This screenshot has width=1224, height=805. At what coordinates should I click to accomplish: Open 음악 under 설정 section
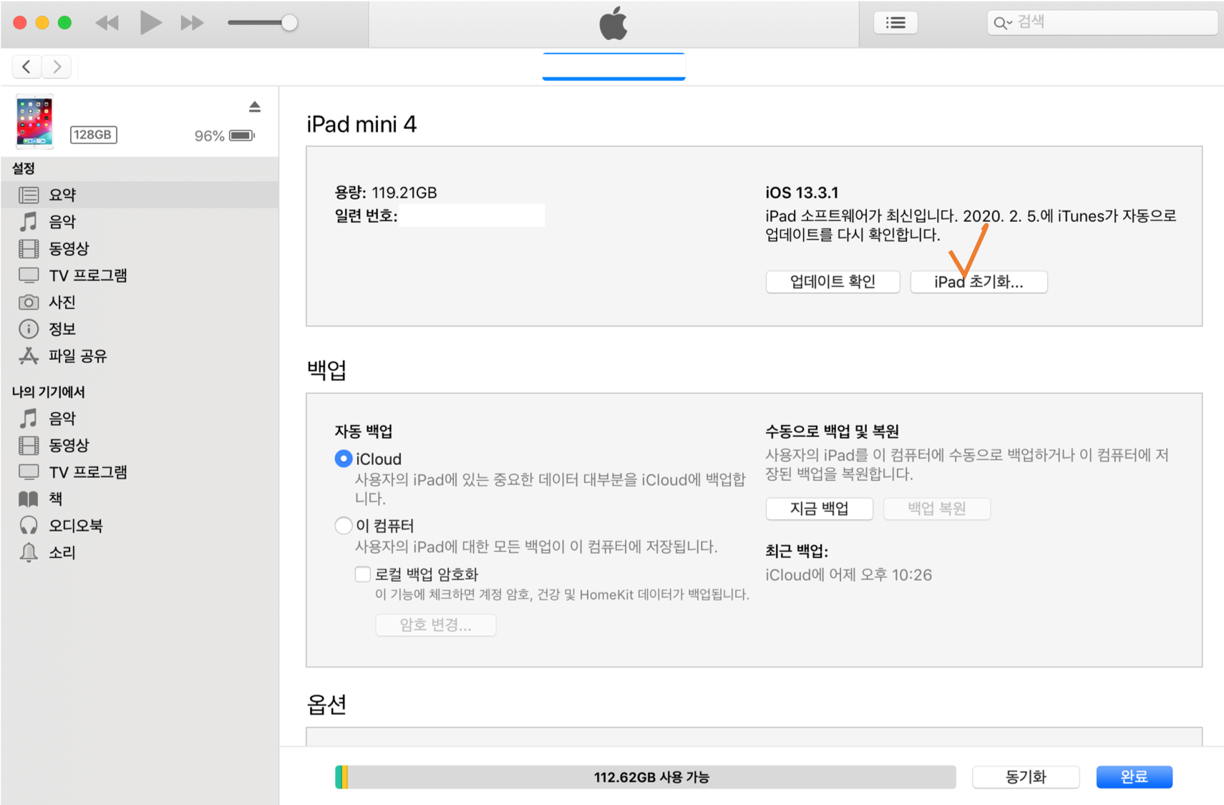click(140, 222)
